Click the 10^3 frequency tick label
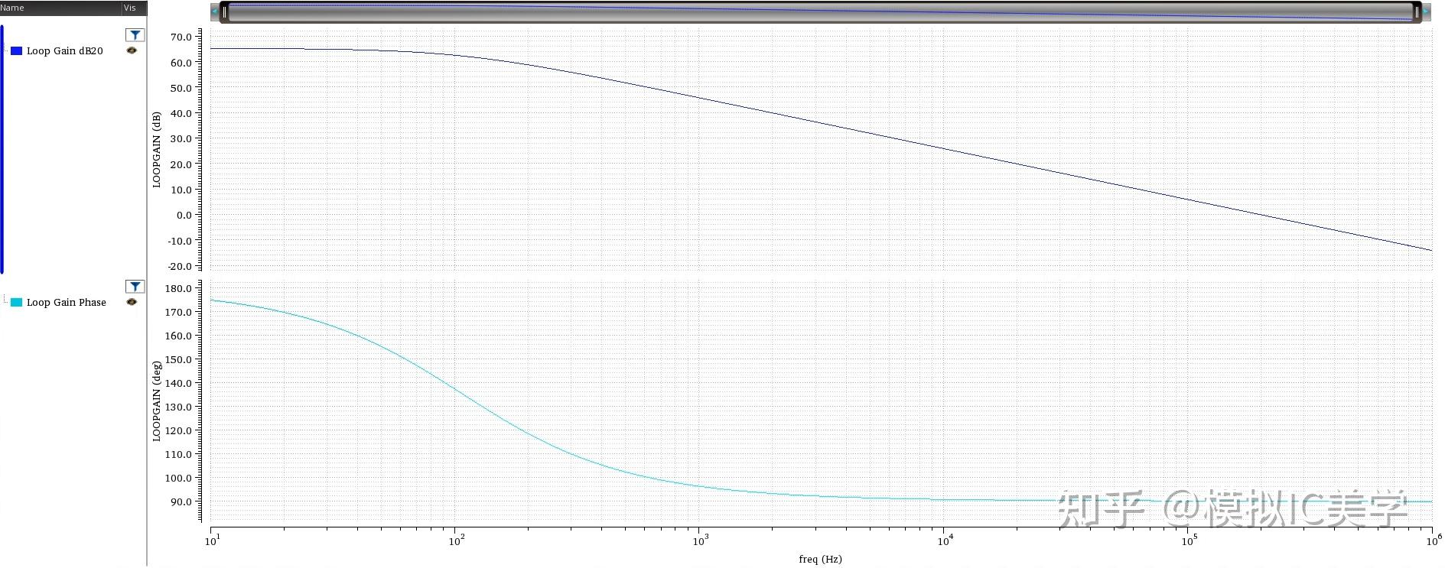This screenshot has width=1445, height=568. point(700,540)
